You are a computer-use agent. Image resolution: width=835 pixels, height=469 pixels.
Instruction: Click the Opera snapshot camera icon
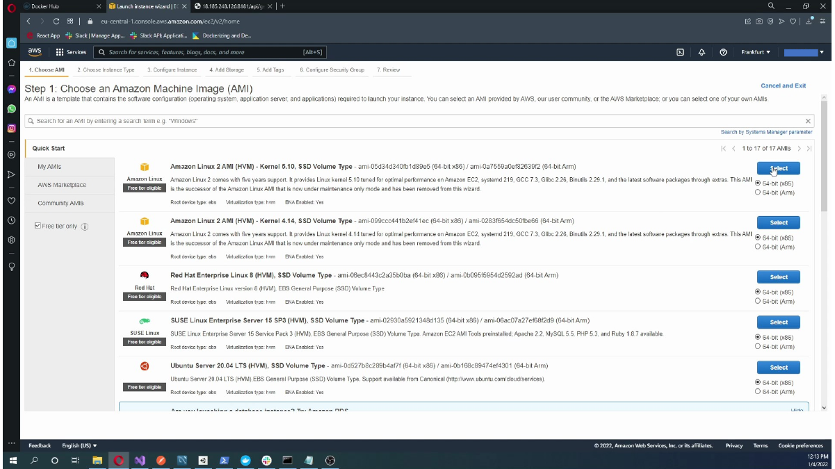coord(759,21)
